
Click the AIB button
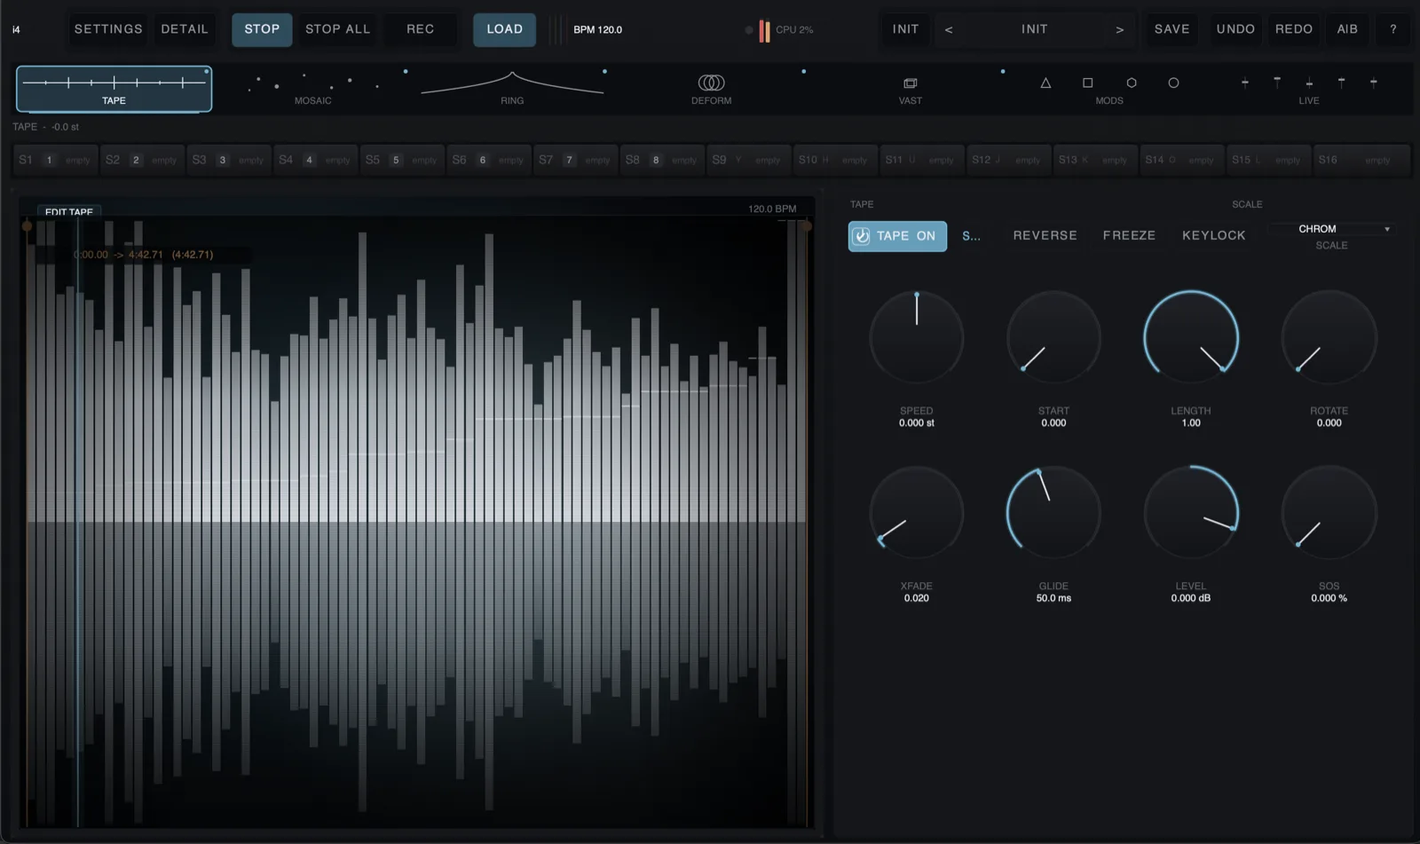tap(1347, 29)
